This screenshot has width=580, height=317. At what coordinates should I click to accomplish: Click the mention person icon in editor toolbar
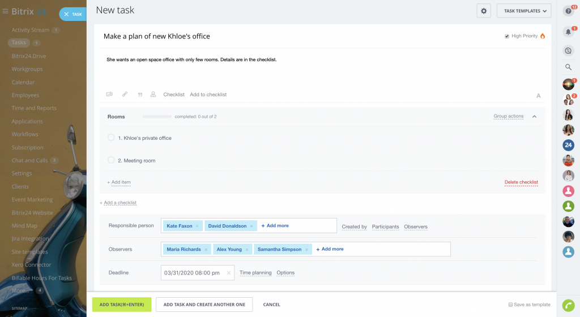point(153,95)
